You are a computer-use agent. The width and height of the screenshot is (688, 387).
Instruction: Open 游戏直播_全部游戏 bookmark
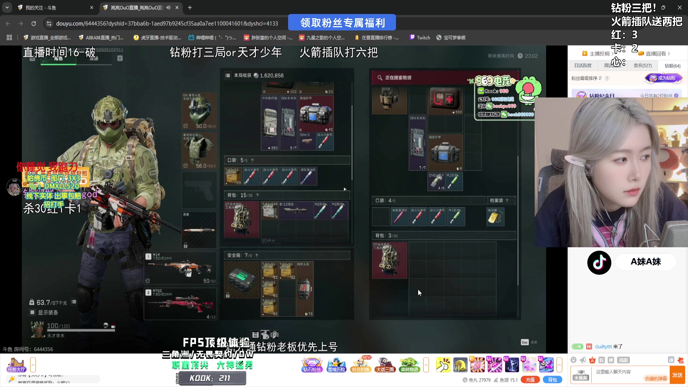(47, 38)
